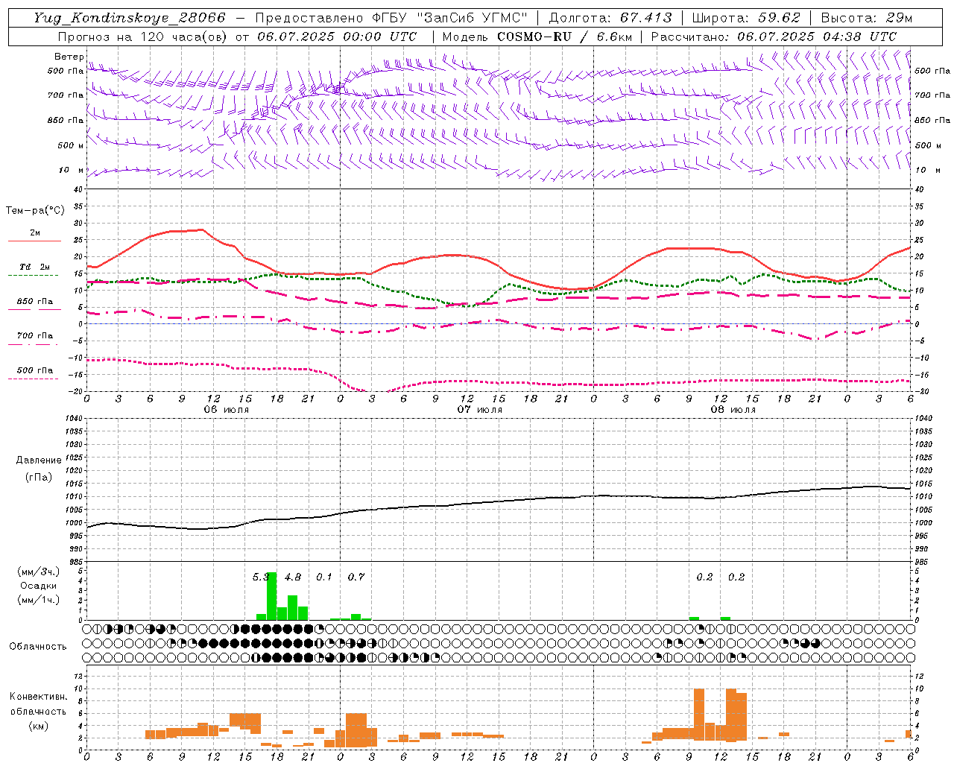This screenshot has width=954, height=763.
Task: Click the Осадки precipitation label
Action: (x=38, y=586)
